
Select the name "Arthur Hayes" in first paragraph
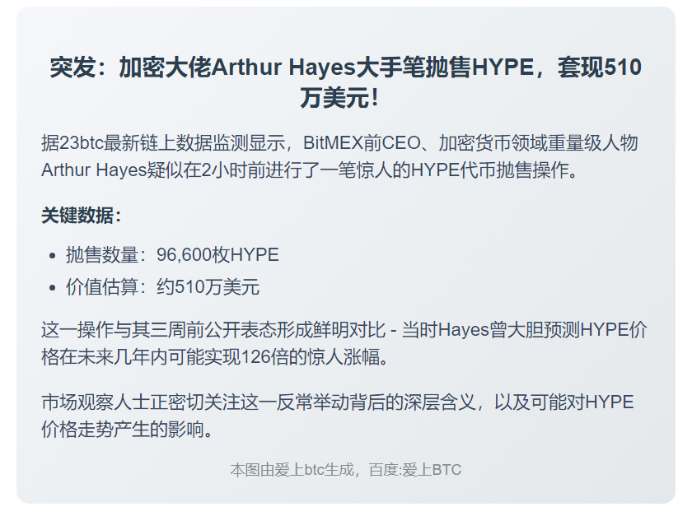(x=93, y=170)
